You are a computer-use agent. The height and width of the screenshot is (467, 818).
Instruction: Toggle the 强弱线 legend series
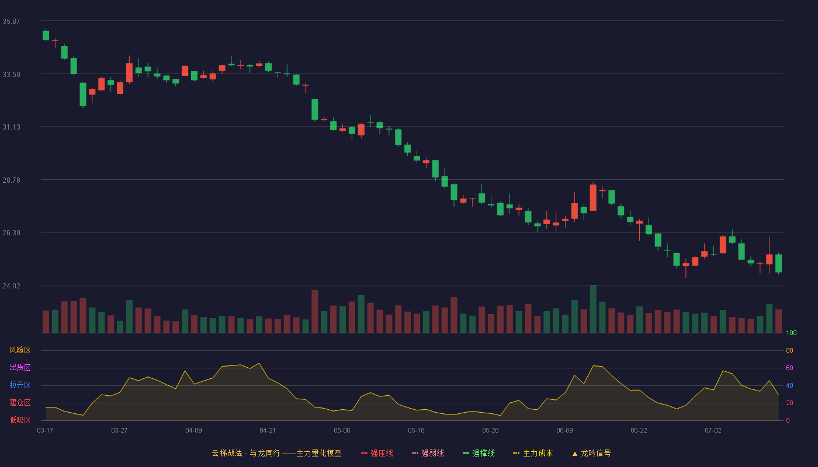coord(428,453)
